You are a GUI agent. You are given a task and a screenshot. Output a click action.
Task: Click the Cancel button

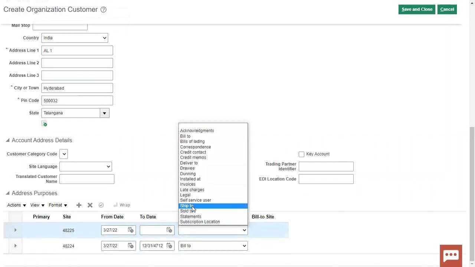pyautogui.click(x=447, y=9)
